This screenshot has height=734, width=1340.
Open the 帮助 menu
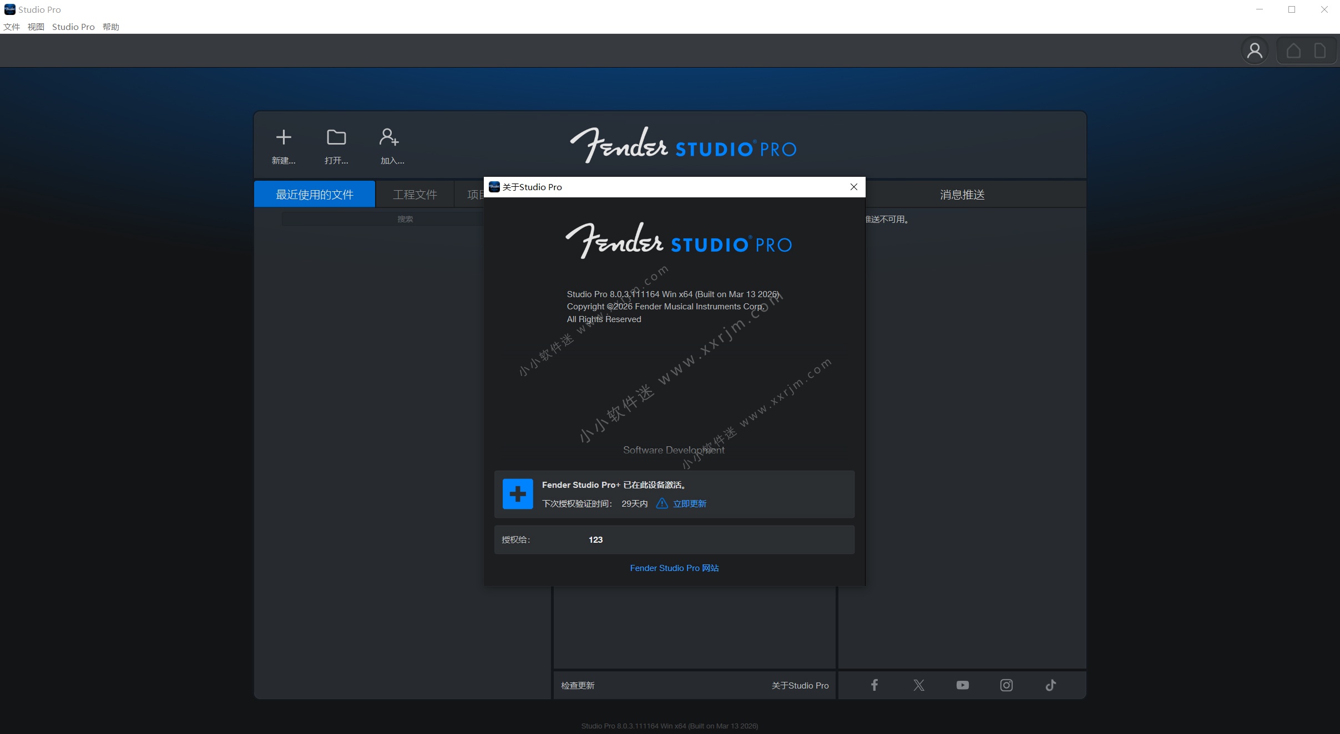pyautogui.click(x=111, y=27)
